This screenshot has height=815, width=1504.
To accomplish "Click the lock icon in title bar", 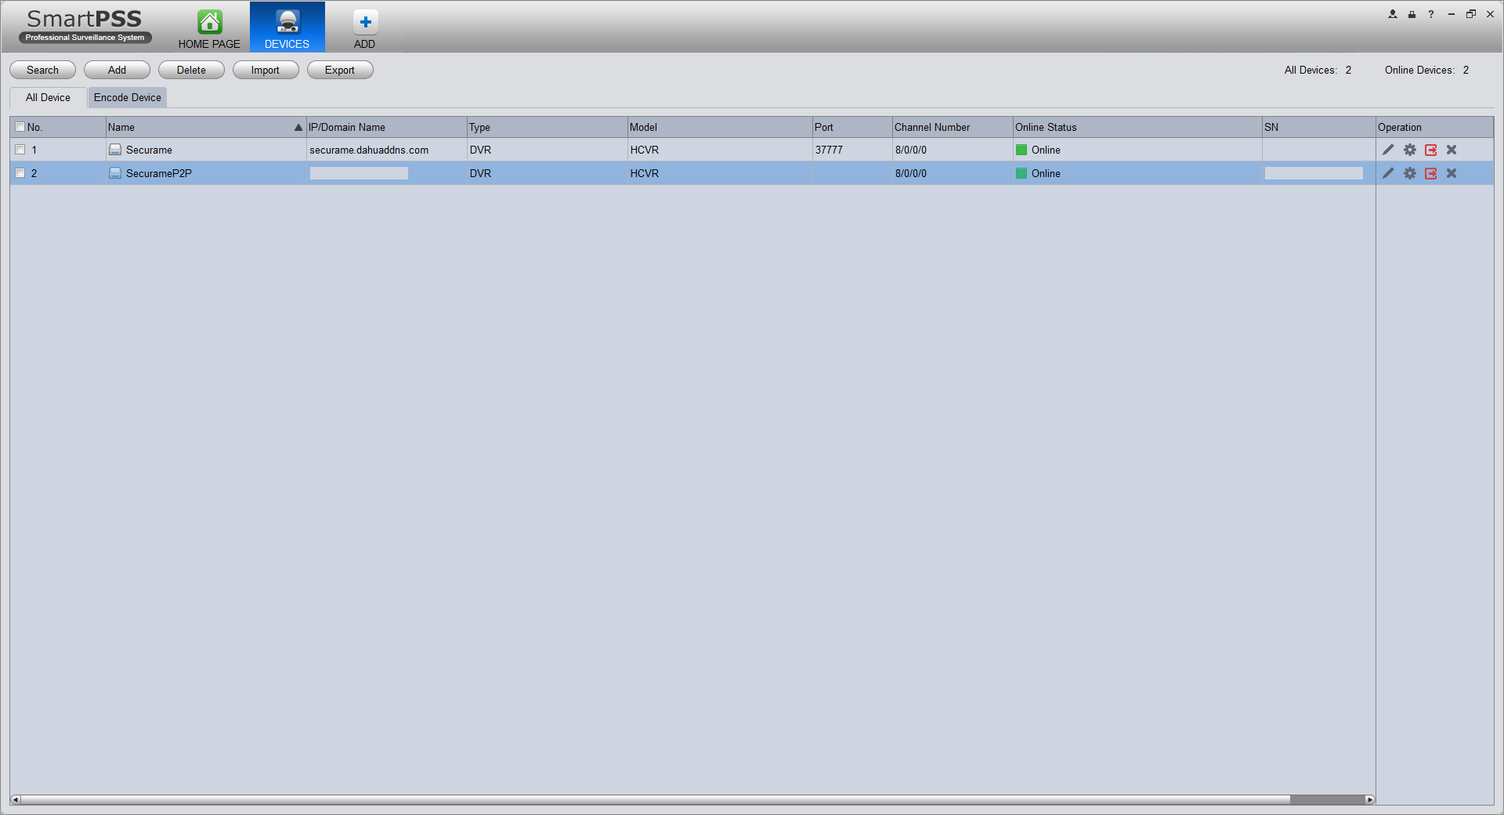I will [x=1412, y=14].
